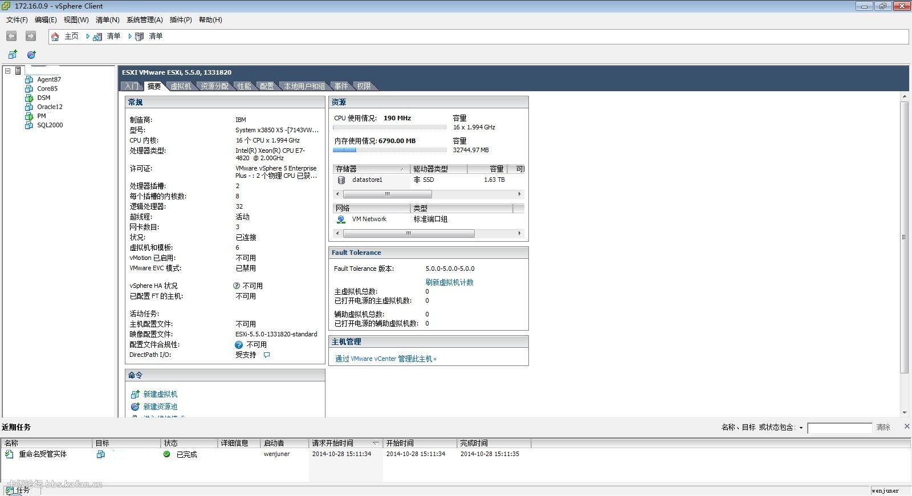This screenshot has height=496, width=912.
Task: Click 通过 VMware vCenter 管理此主机 link
Action: tap(386, 359)
